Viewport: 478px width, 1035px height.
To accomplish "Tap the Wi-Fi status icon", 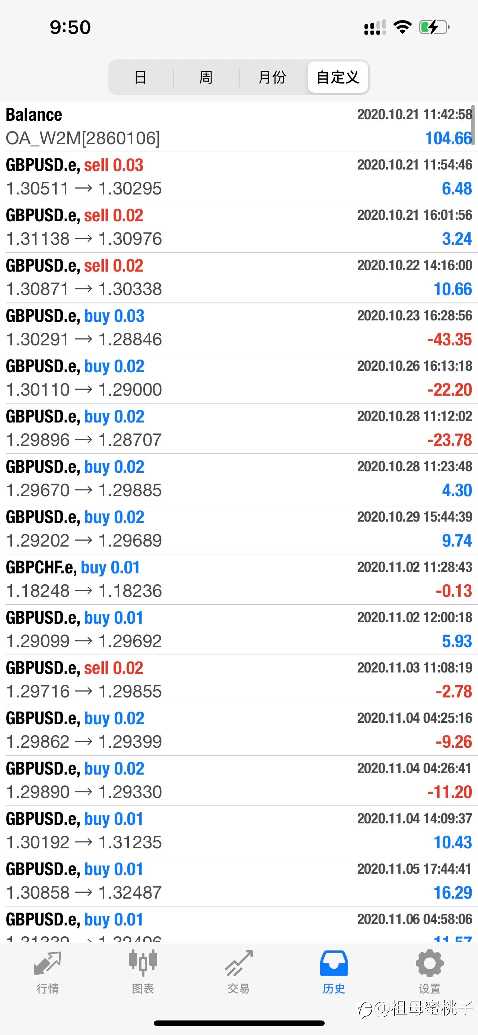I will click(402, 27).
